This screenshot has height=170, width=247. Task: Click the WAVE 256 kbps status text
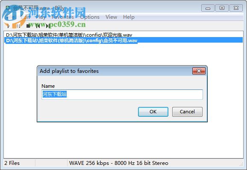119,163
